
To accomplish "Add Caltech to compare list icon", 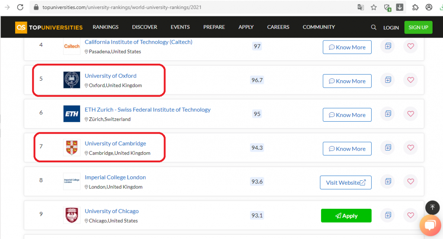I will pyautogui.click(x=388, y=46).
